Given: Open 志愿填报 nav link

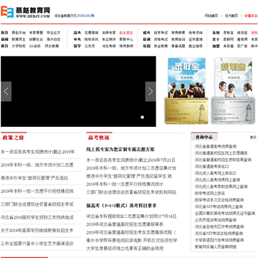Looking at the screenshot, I should click(x=91, y=33).
